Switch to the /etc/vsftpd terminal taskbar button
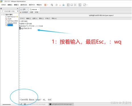Screen dimensions: 132x106 click(x=35, y=104)
